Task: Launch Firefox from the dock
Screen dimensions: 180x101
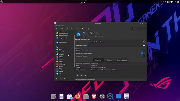Action: point(78,96)
